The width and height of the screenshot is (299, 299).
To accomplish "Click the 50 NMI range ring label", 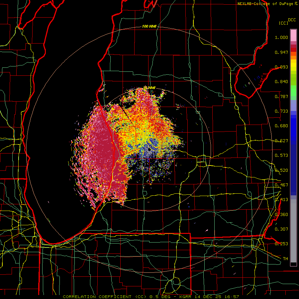I will (x=149, y=88).
